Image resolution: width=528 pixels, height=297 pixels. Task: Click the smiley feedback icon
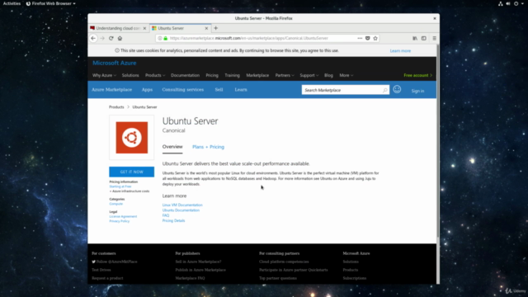coord(397,89)
